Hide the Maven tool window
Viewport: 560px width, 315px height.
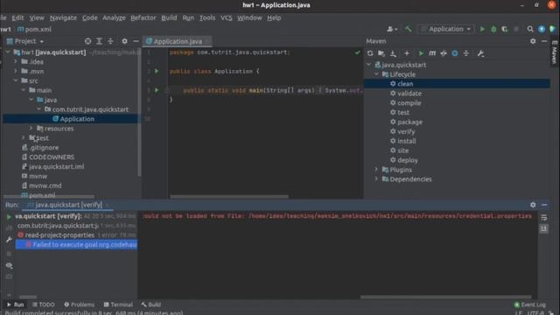(x=544, y=41)
